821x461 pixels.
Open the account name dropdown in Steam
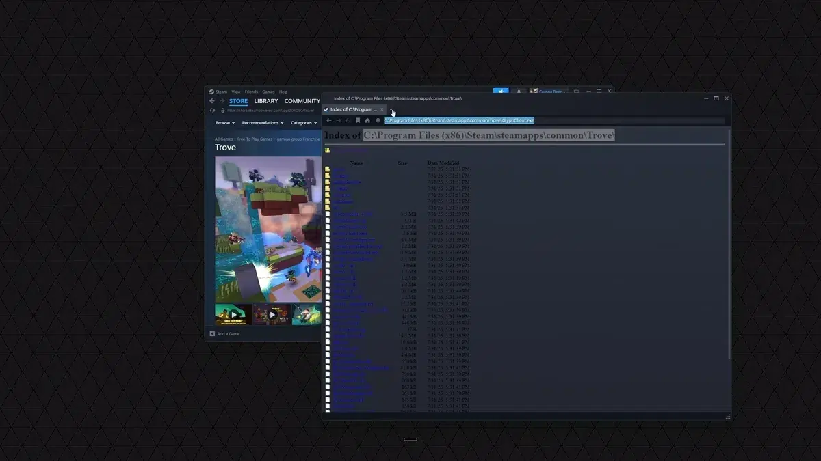tap(548, 92)
